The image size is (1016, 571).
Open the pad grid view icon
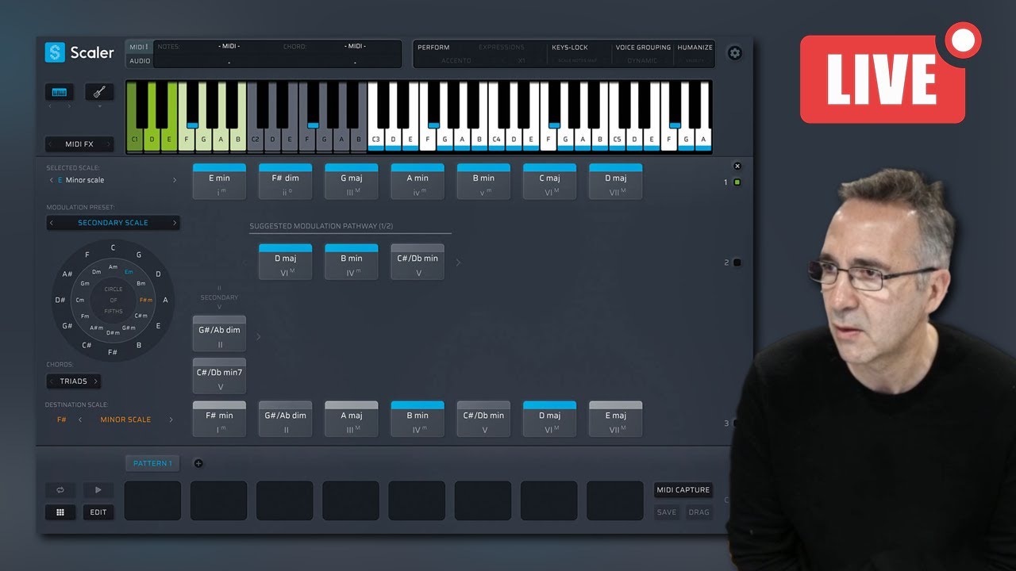[60, 512]
